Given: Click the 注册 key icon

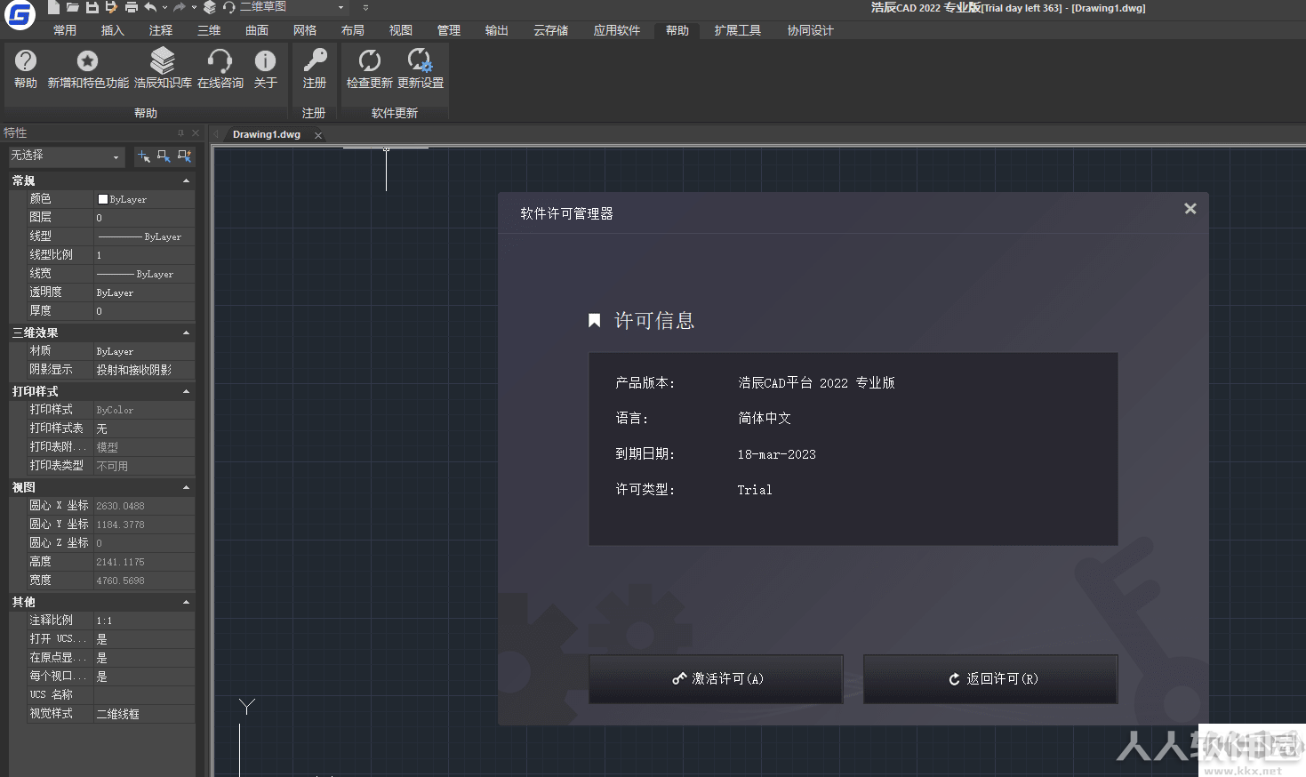Looking at the screenshot, I should tap(315, 68).
